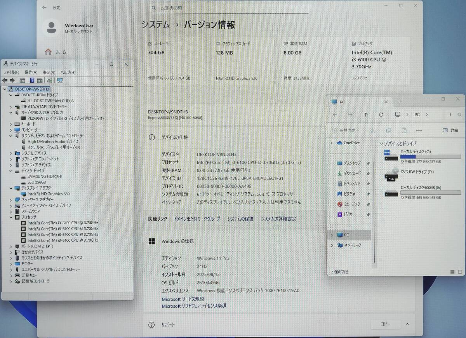The image size is (466, 338).
Task: Switch Explorer to details list view
Action: [452, 272]
